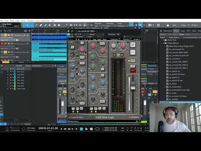Select the Range tool in the toolbar
The height and width of the screenshot is (151, 201).
[32, 25]
